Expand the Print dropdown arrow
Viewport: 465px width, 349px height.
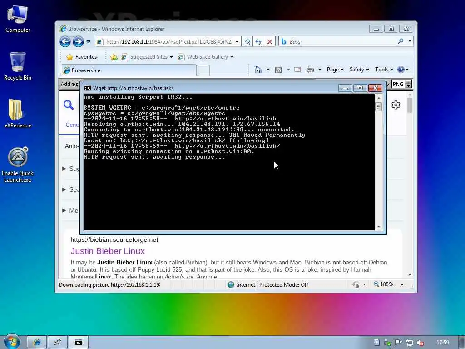point(320,70)
